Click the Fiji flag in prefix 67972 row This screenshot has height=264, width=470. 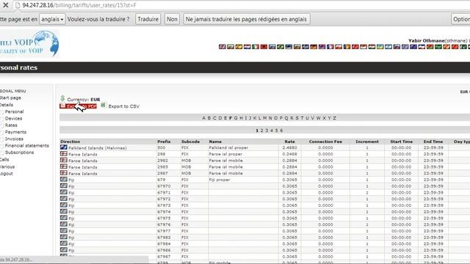point(64,199)
